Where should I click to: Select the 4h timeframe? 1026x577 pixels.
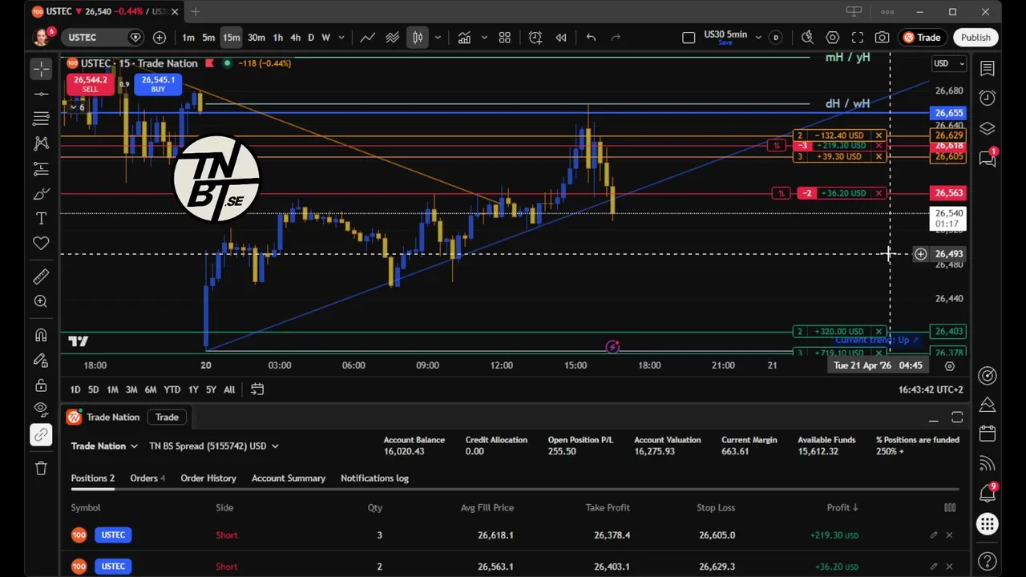click(x=295, y=38)
